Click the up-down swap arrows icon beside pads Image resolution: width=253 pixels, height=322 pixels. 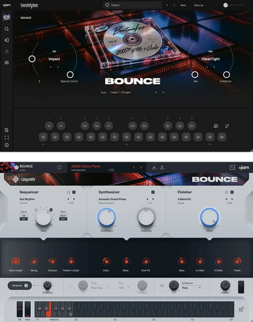click(227, 126)
